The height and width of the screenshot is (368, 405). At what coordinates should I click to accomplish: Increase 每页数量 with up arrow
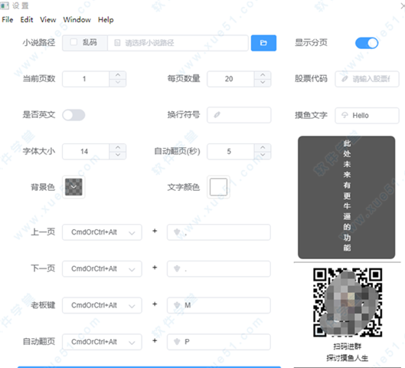[263, 75]
